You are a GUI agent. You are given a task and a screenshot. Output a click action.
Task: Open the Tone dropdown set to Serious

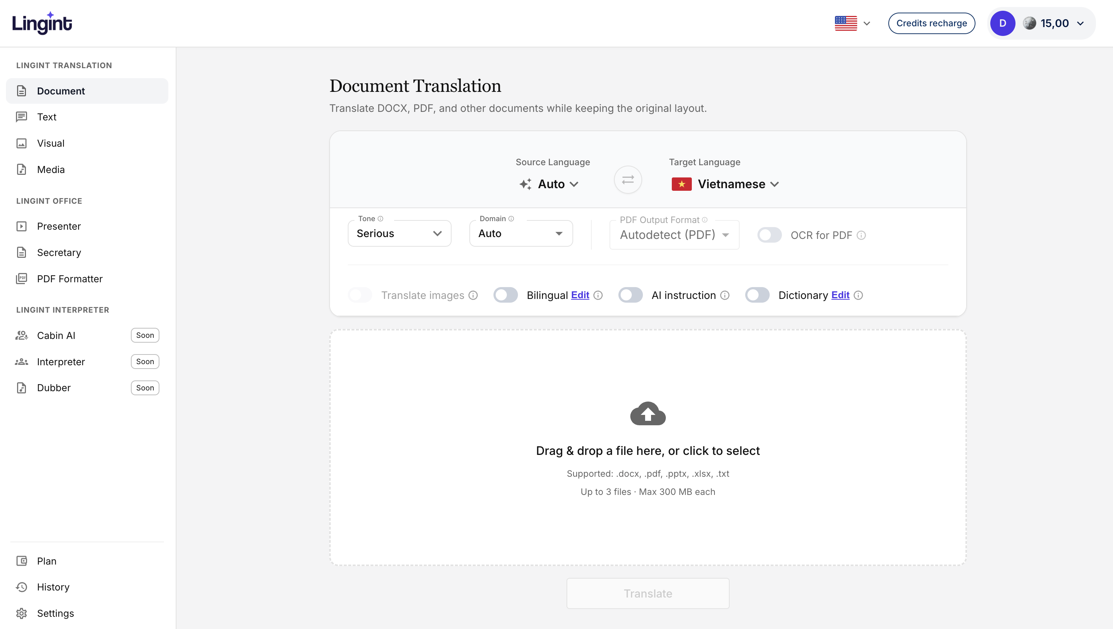[x=399, y=233]
